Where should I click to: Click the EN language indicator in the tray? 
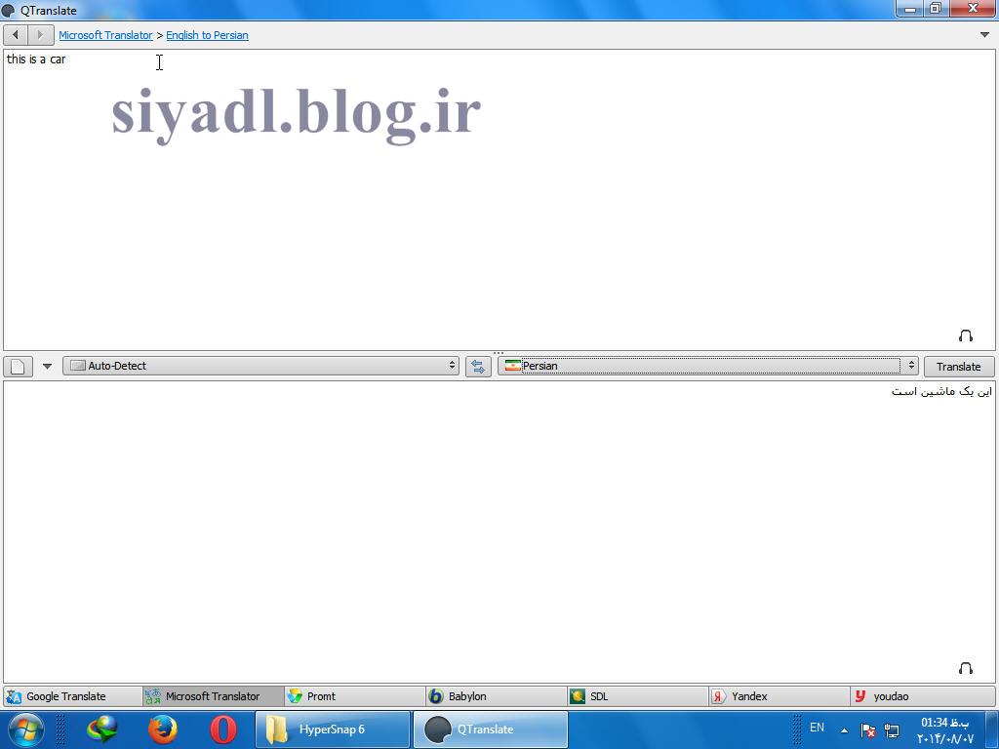pos(817,728)
